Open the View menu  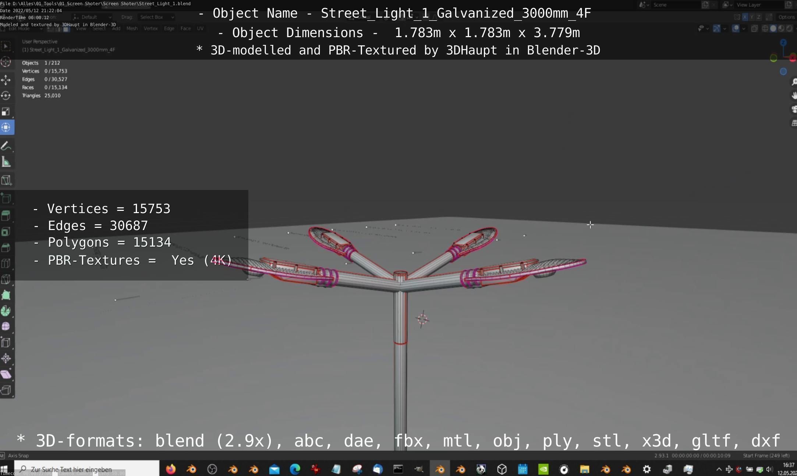tap(81, 28)
